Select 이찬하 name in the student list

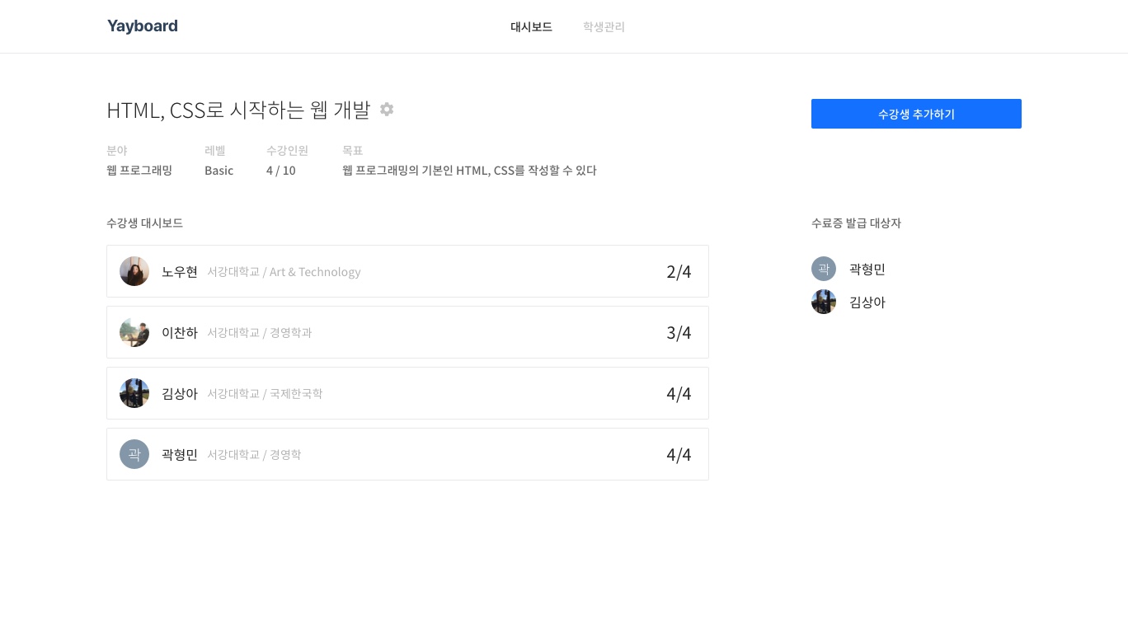pos(180,332)
